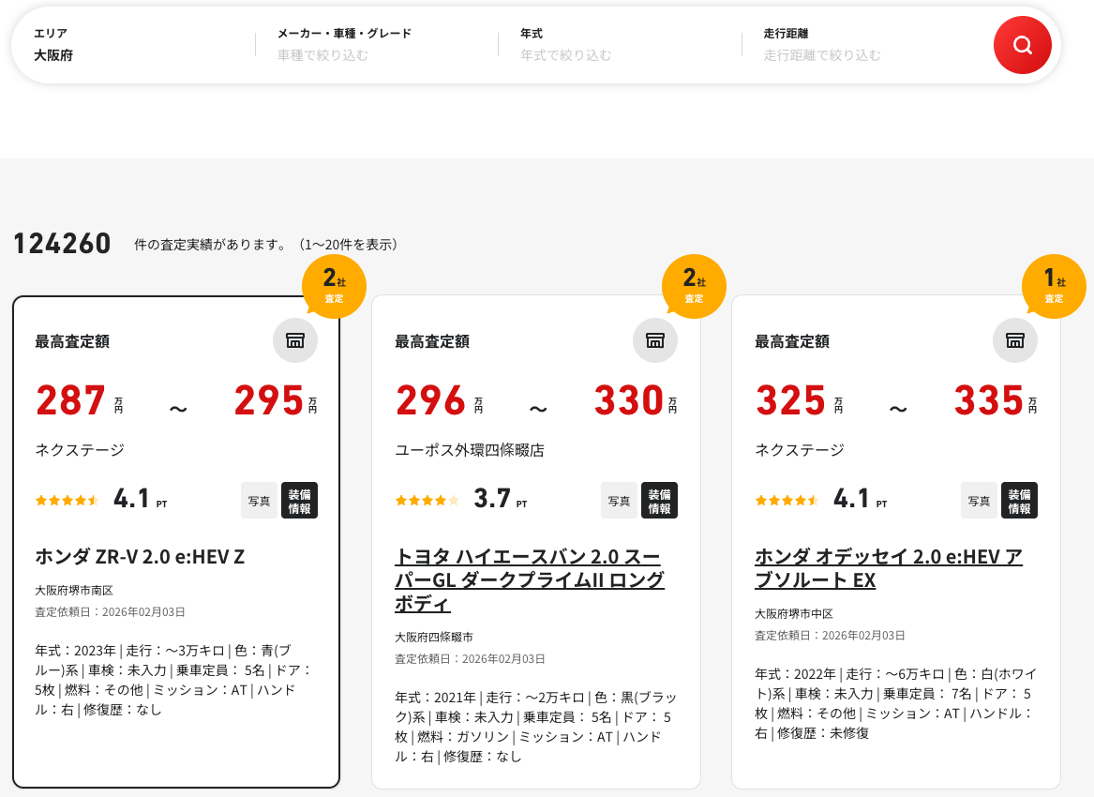
Task: Open the メーカー・車種・グレード filter
Action: click(x=375, y=45)
